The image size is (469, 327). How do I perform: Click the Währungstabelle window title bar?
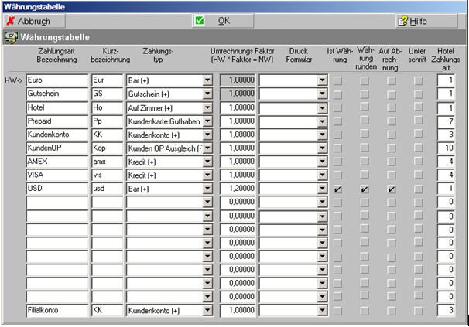point(234,7)
